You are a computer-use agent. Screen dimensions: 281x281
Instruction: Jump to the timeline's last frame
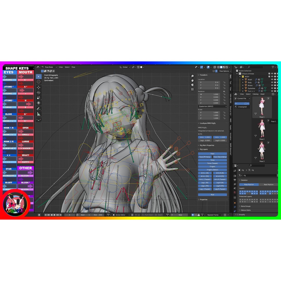point(61,215)
